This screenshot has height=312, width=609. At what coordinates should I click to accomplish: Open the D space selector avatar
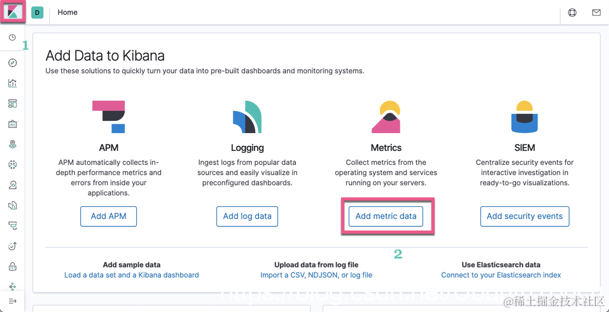click(38, 12)
